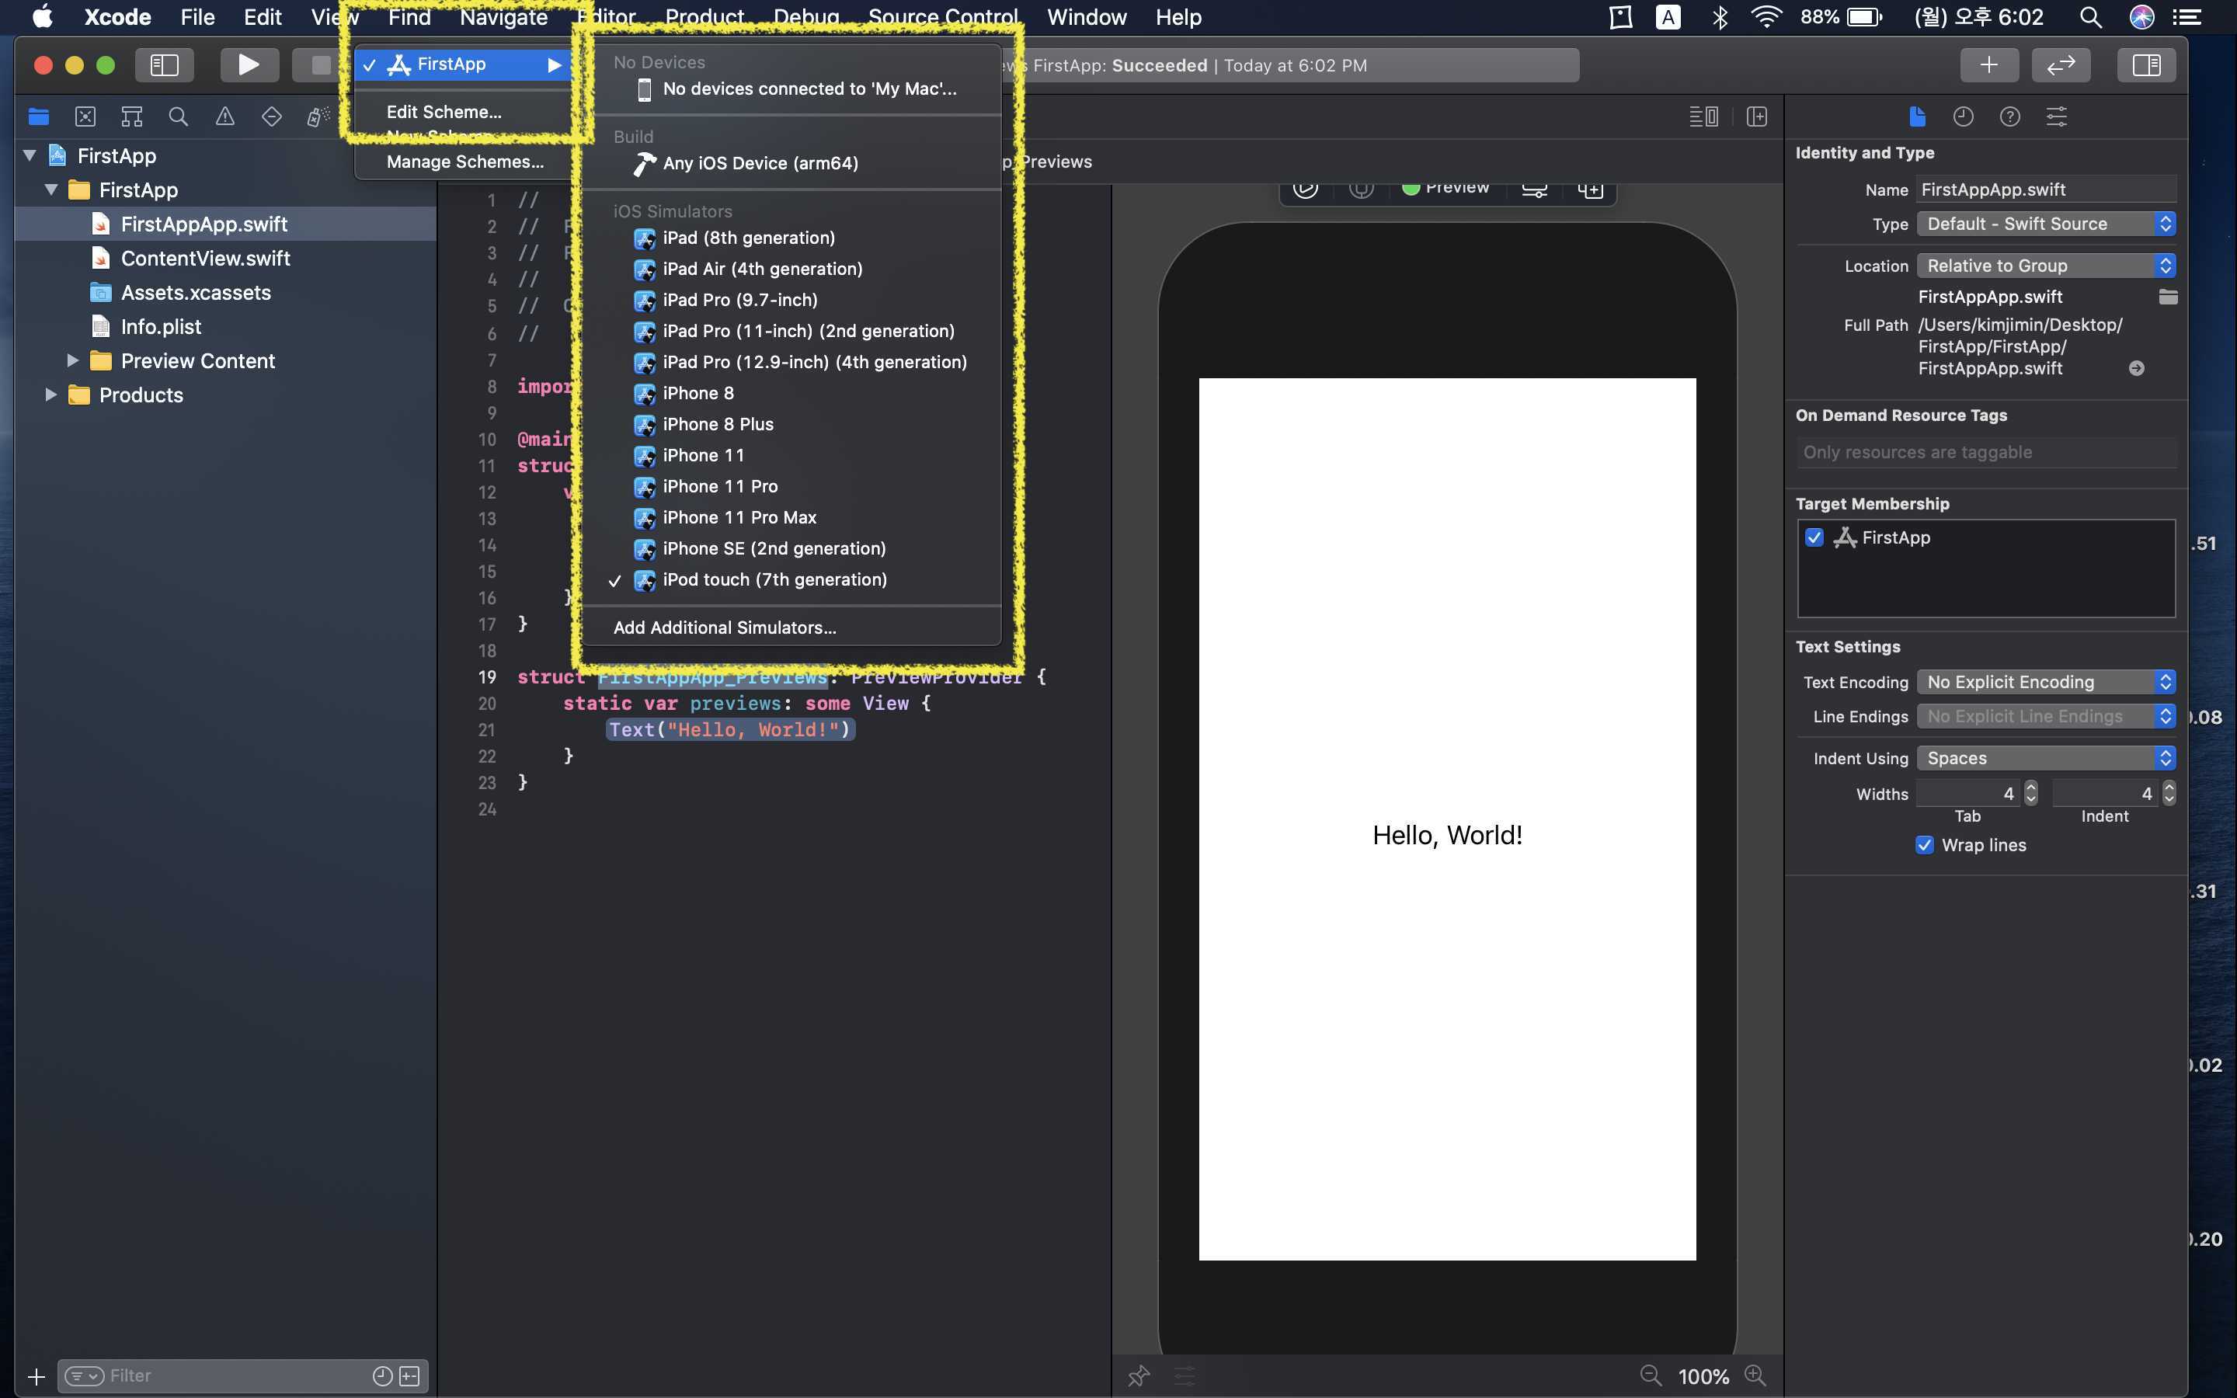Add editor on right icon

[x=1756, y=116]
